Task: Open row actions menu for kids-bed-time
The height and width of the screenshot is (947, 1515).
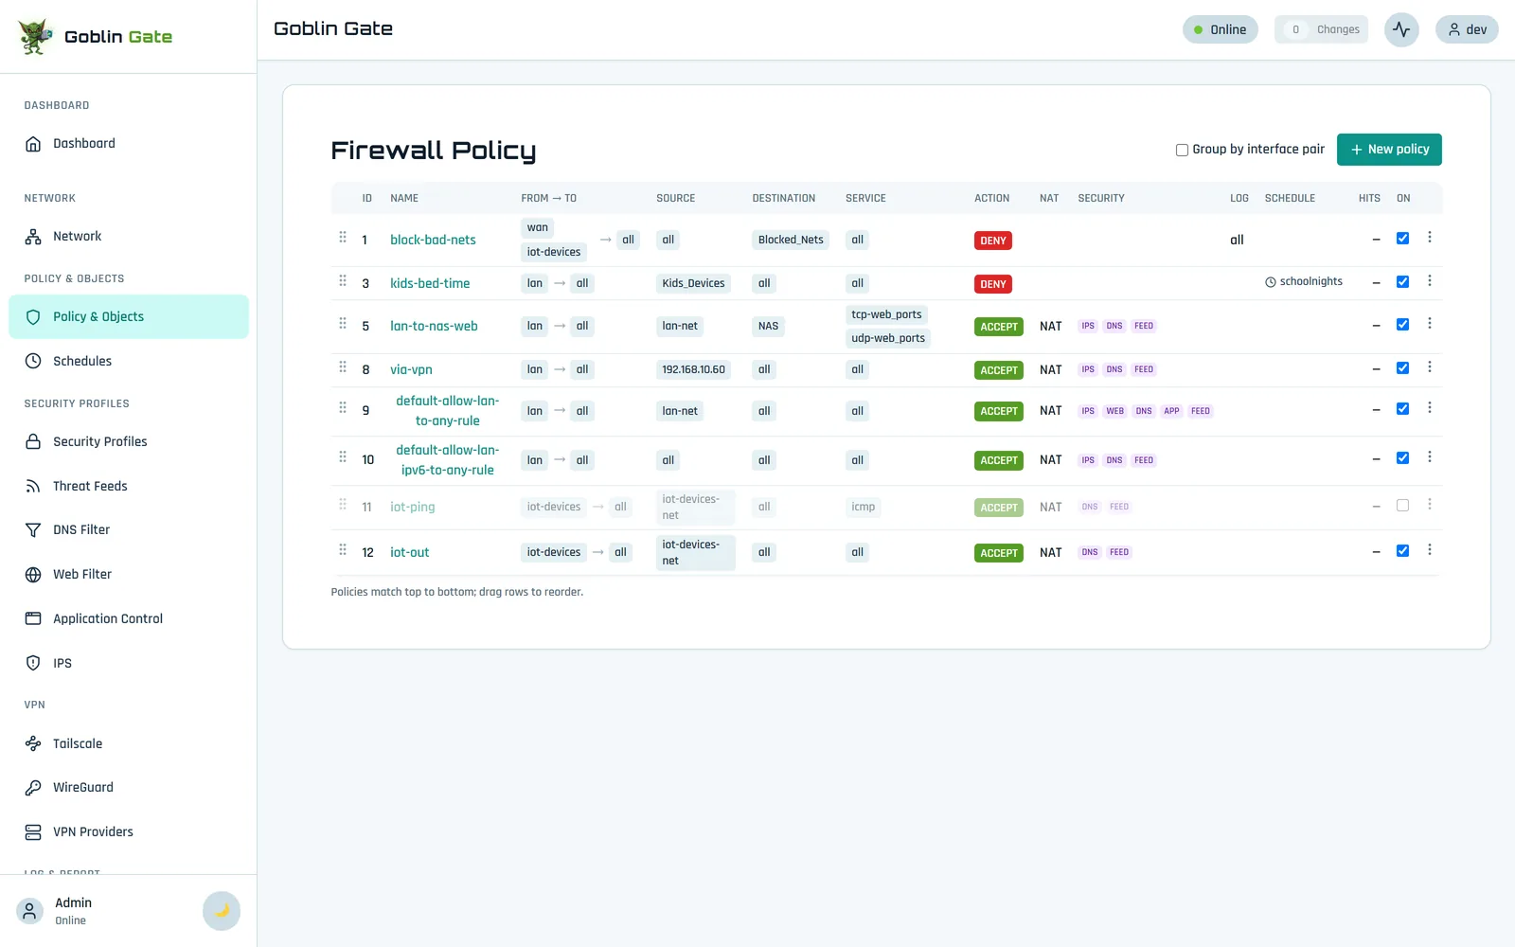Action: (x=1430, y=281)
